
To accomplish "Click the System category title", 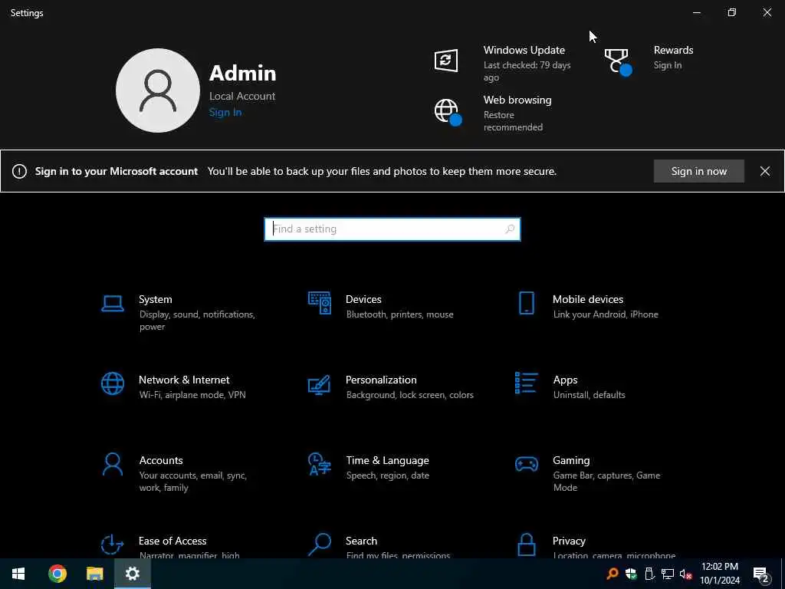I will [x=155, y=299].
